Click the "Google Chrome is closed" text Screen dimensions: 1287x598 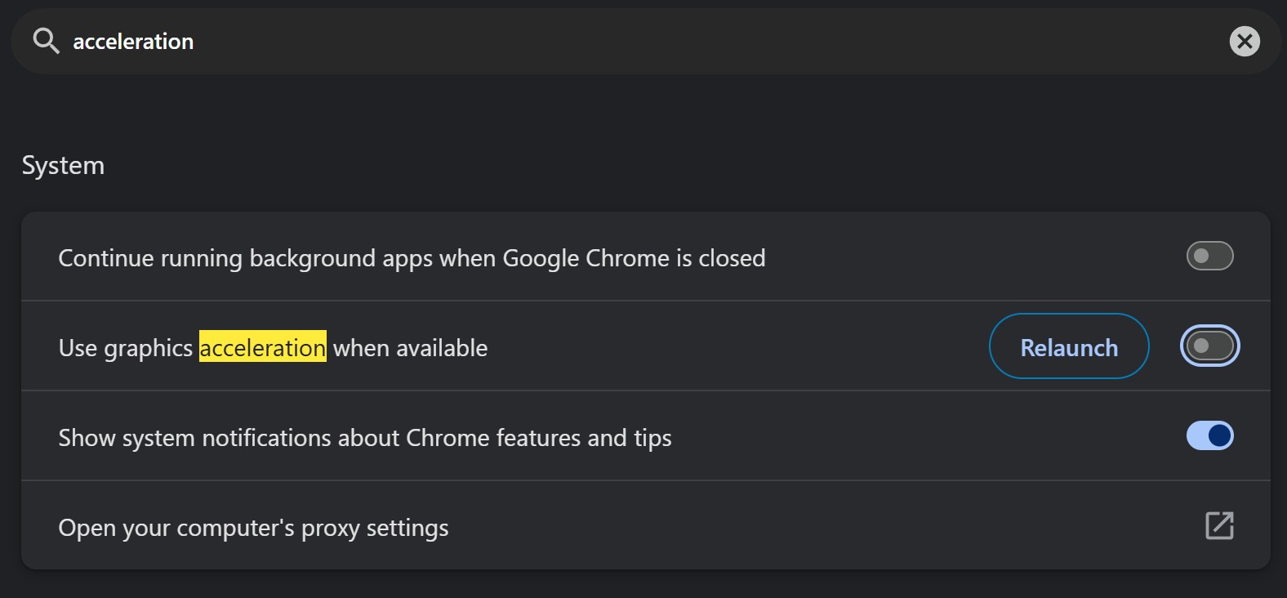coord(634,258)
